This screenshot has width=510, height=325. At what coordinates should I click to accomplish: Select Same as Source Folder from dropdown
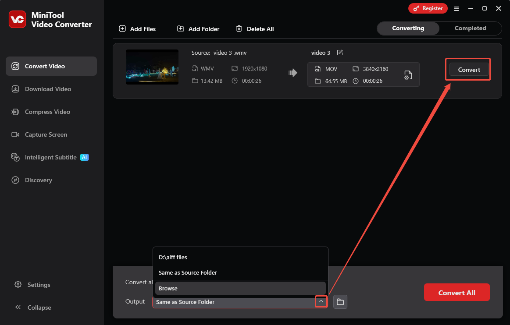188,272
